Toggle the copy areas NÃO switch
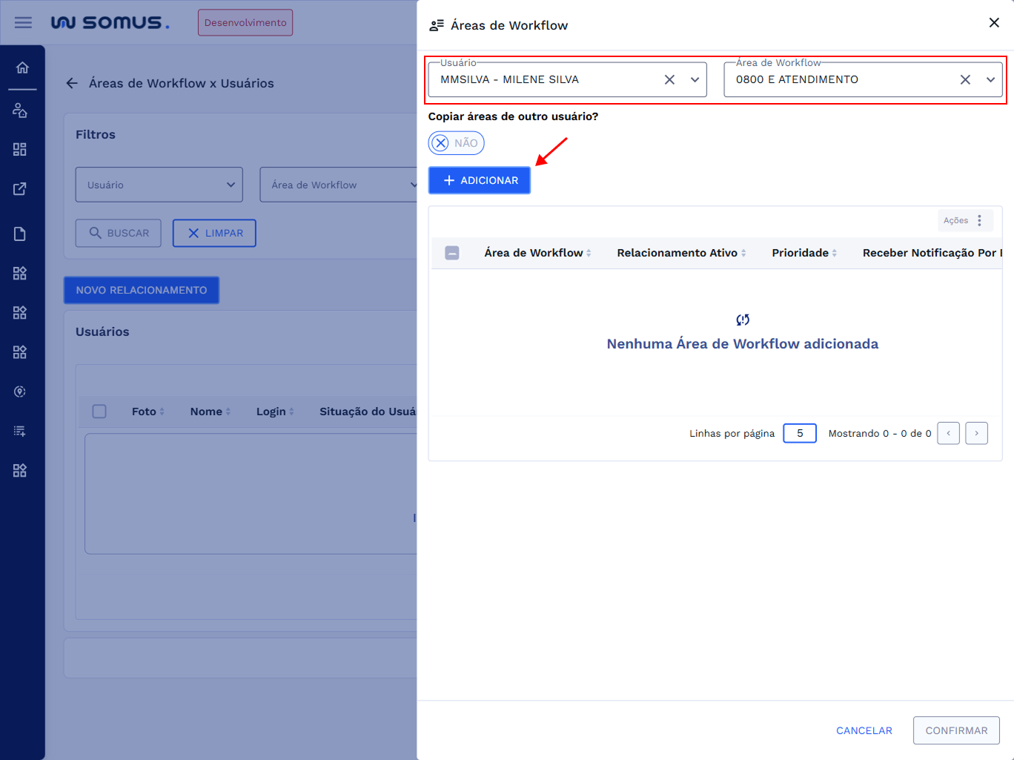Screen dimensions: 1014x760 (456, 143)
